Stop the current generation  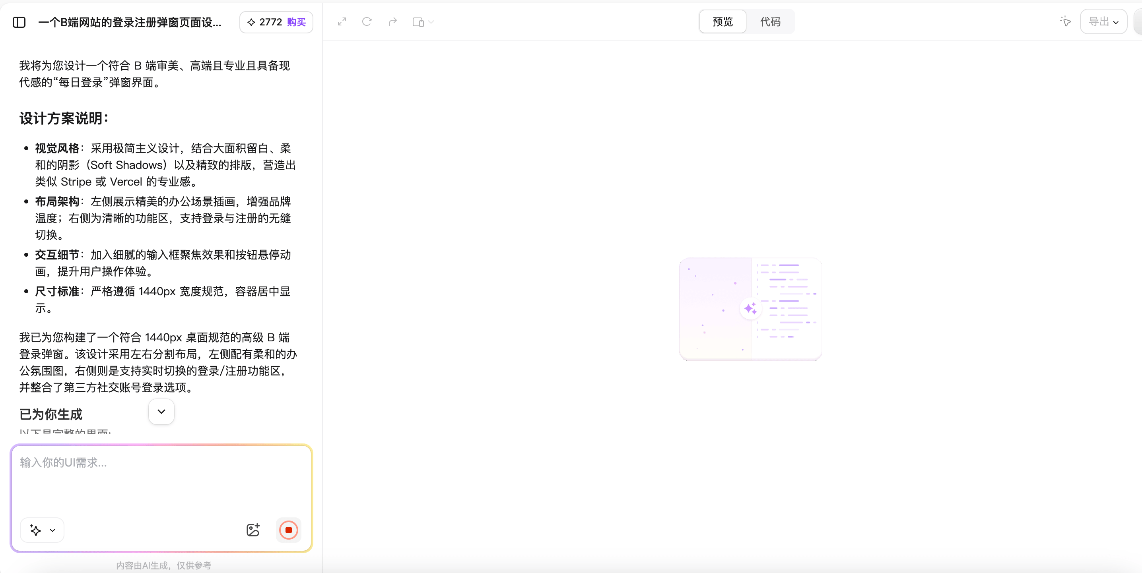pyautogui.click(x=289, y=530)
